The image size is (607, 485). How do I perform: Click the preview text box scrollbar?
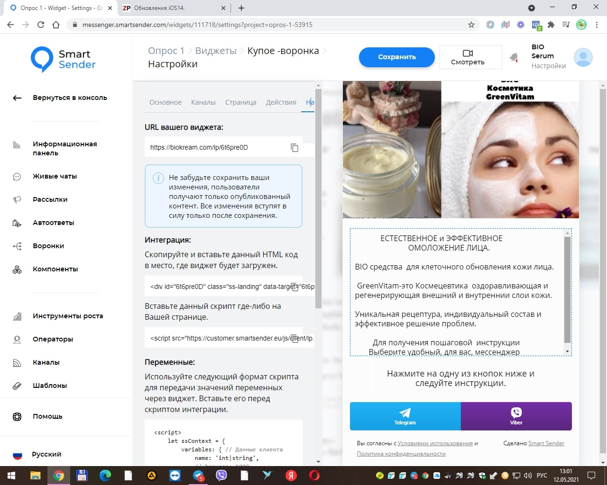click(567, 289)
